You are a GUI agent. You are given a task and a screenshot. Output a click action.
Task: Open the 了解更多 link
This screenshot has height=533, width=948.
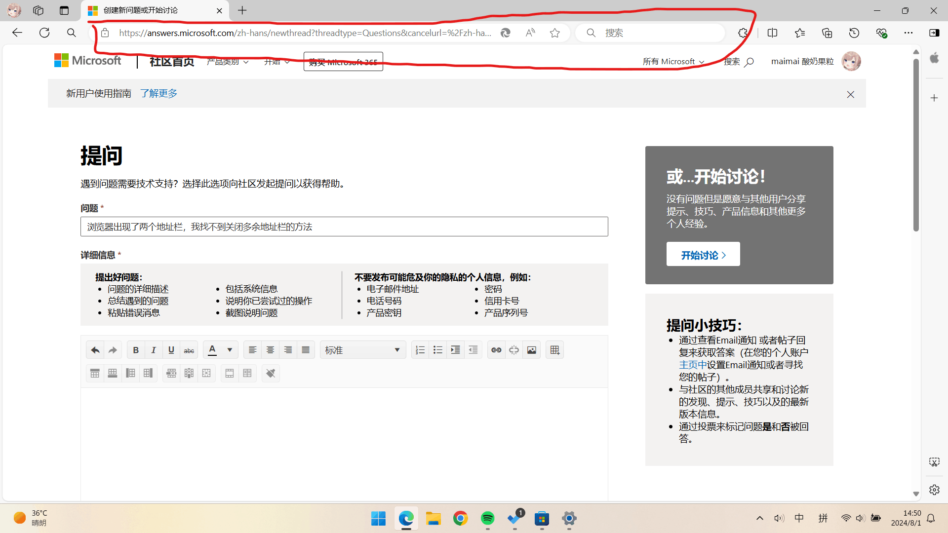[x=158, y=93]
